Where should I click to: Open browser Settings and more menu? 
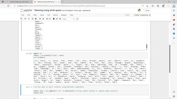168,6
